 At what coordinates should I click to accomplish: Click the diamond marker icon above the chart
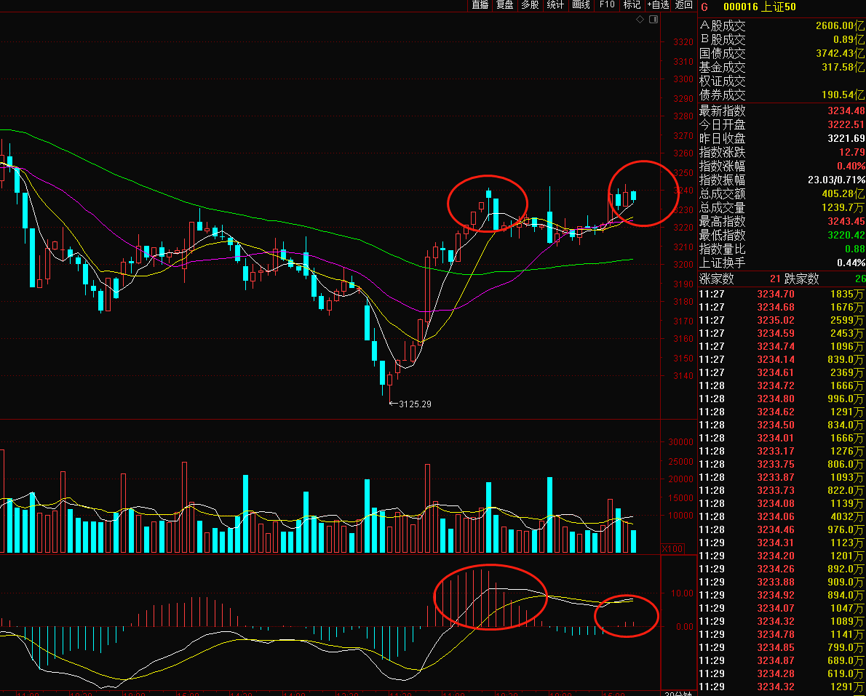(x=640, y=20)
